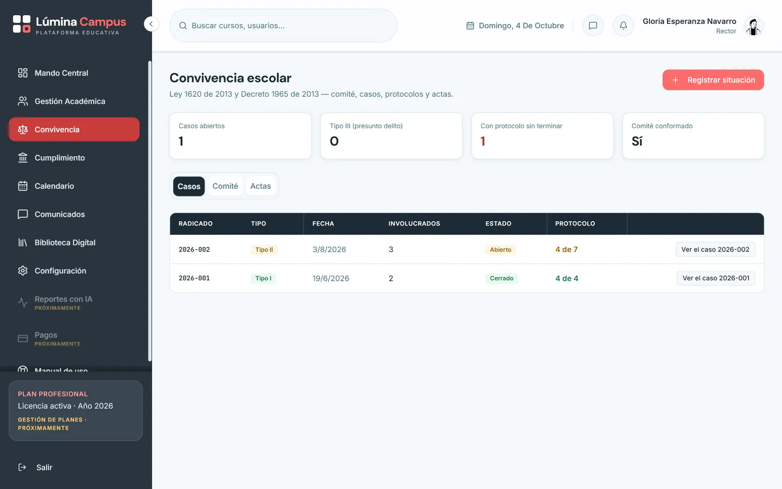Click the Biblioteca Digital books icon
Viewport: 782px width, 489px height.
(x=23, y=242)
